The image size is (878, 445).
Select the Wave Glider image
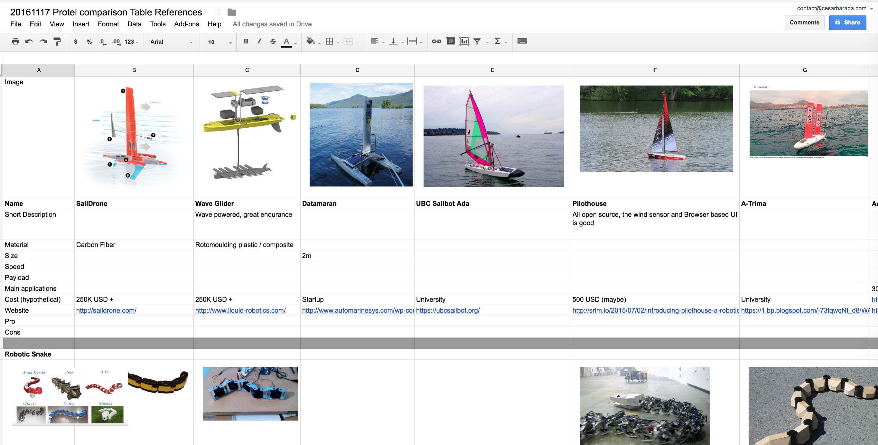coord(249,133)
